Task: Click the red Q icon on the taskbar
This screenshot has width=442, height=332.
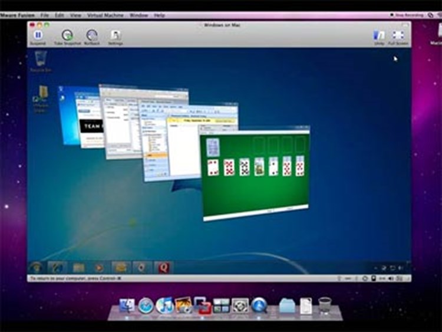Action: click(164, 267)
